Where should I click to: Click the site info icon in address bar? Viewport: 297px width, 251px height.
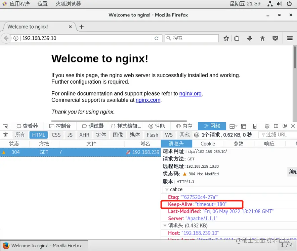16,38
